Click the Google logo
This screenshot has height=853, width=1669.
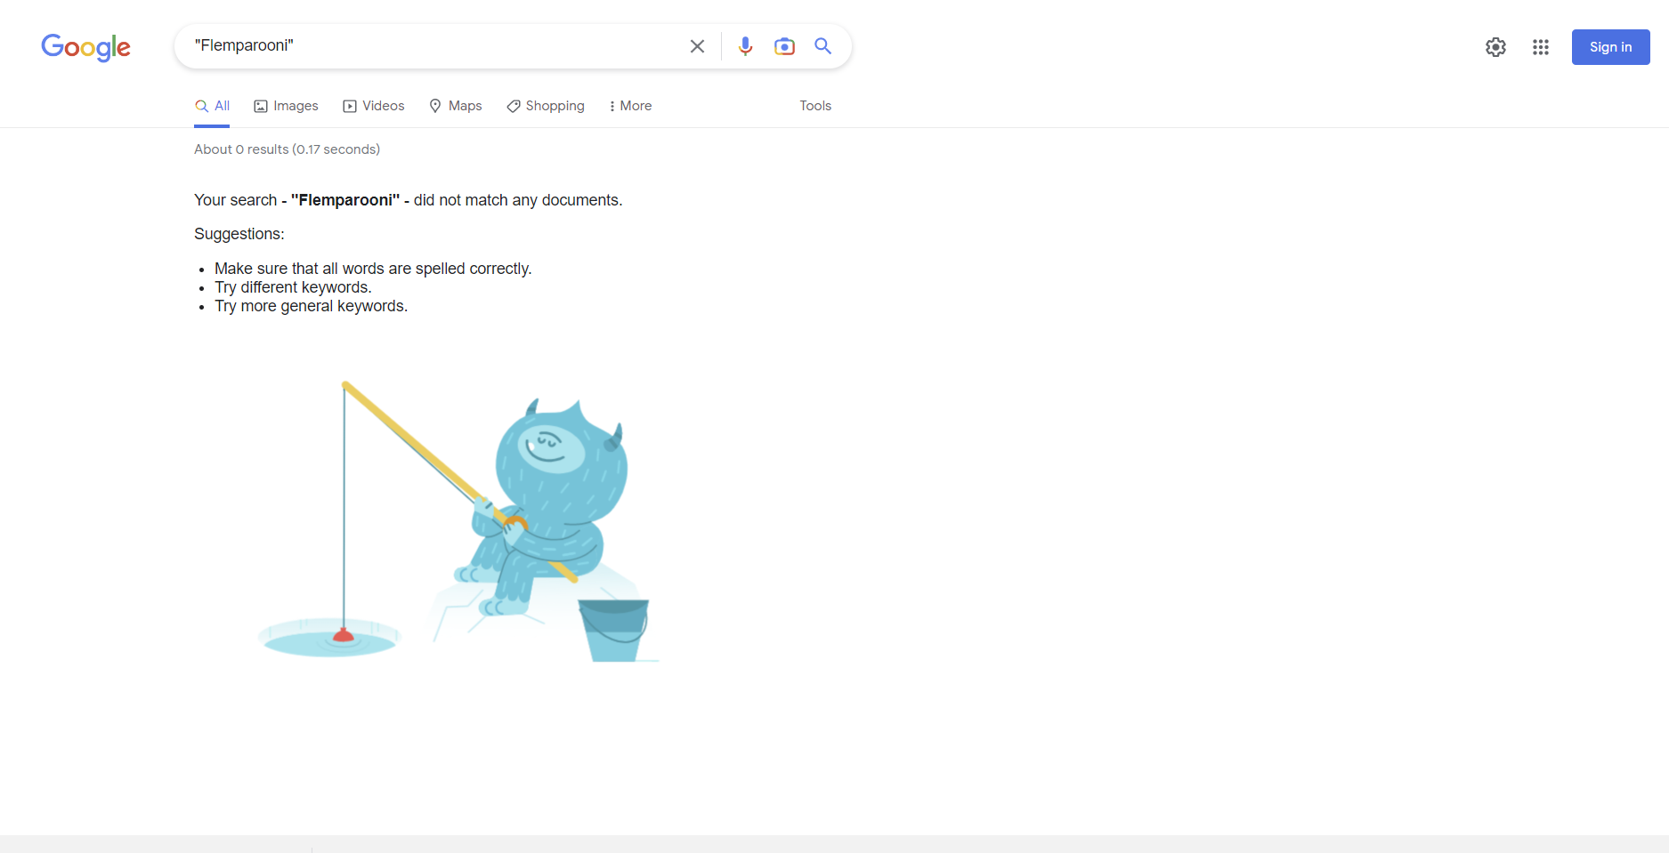point(85,47)
